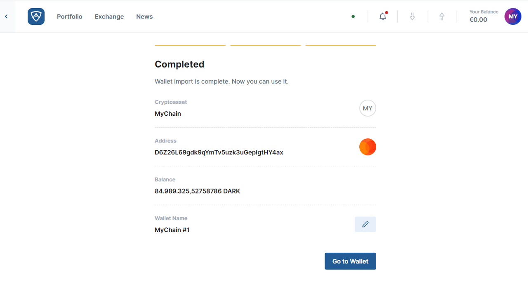Select the wallet address text
The height and width of the screenshot is (301, 528).
tap(219, 152)
